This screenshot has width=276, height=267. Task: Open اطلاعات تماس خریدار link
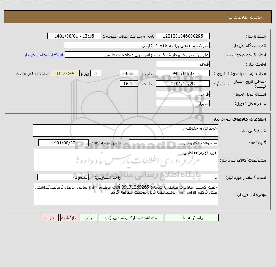(x=44, y=55)
